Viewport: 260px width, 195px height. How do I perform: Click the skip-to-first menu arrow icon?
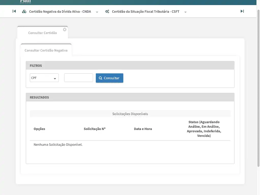[x=14, y=11]
